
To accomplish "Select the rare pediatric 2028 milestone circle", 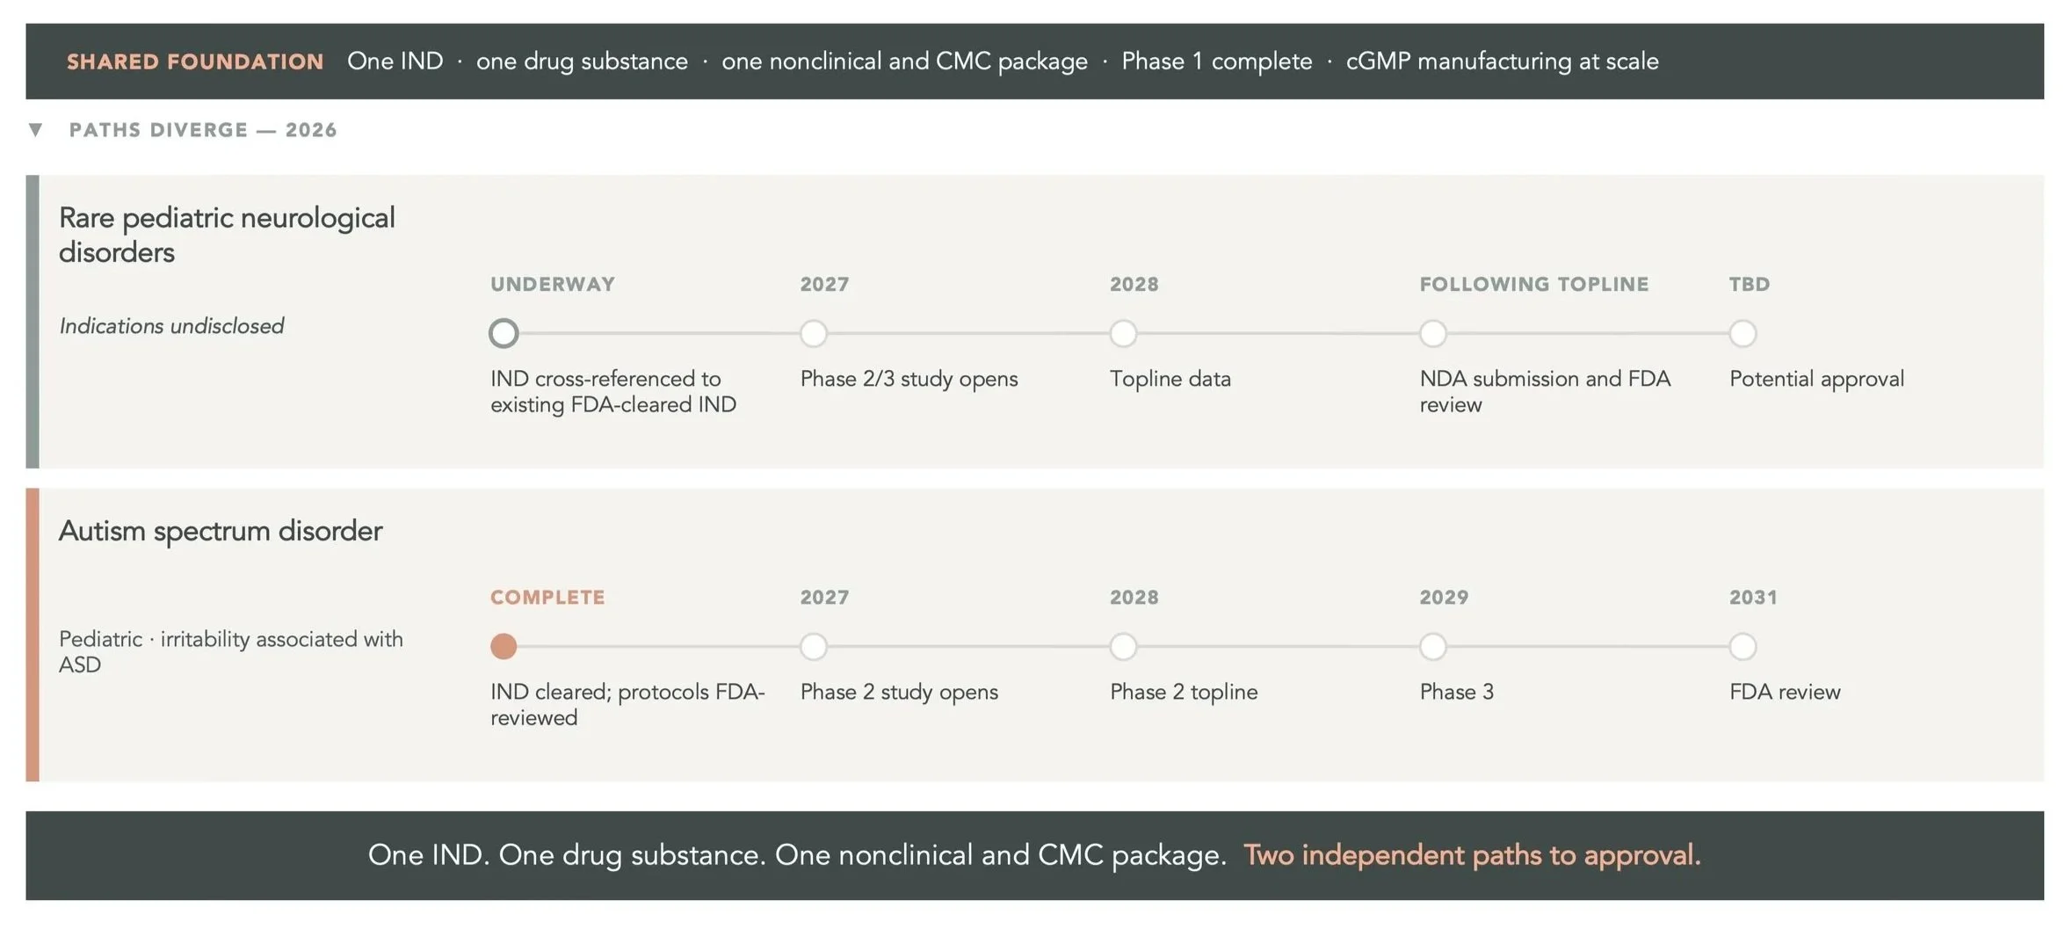I will pyautogui.click(x=1123, y=333).
